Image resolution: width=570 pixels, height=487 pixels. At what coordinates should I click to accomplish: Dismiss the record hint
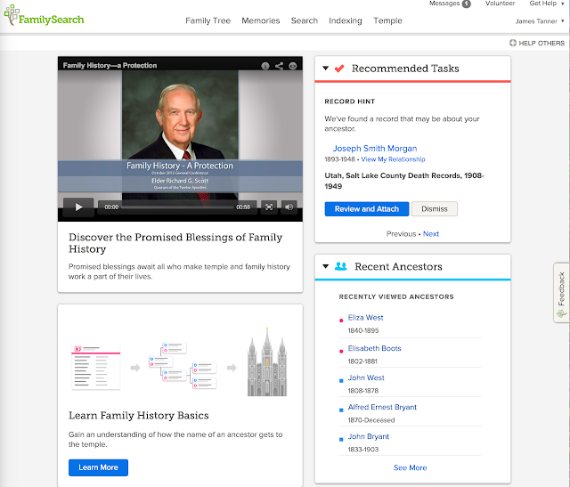(435, 209)
